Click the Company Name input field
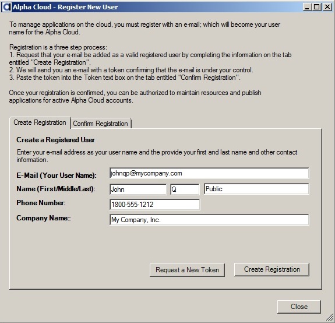 click(x=209, y=220)
